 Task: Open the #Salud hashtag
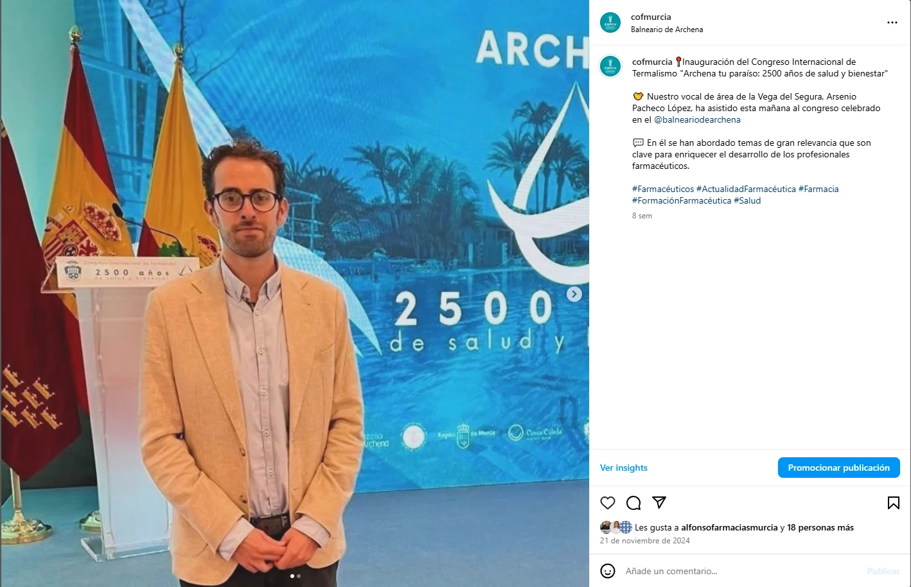tap(747, 200)
